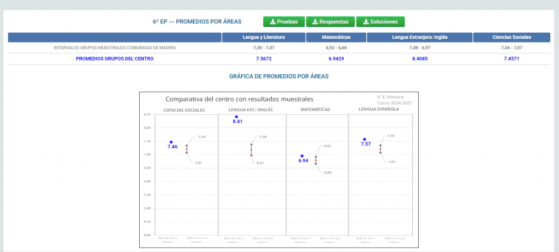Select the Lengua y Literatura column header
559x252 pixels.
click(x=264, y=38)
